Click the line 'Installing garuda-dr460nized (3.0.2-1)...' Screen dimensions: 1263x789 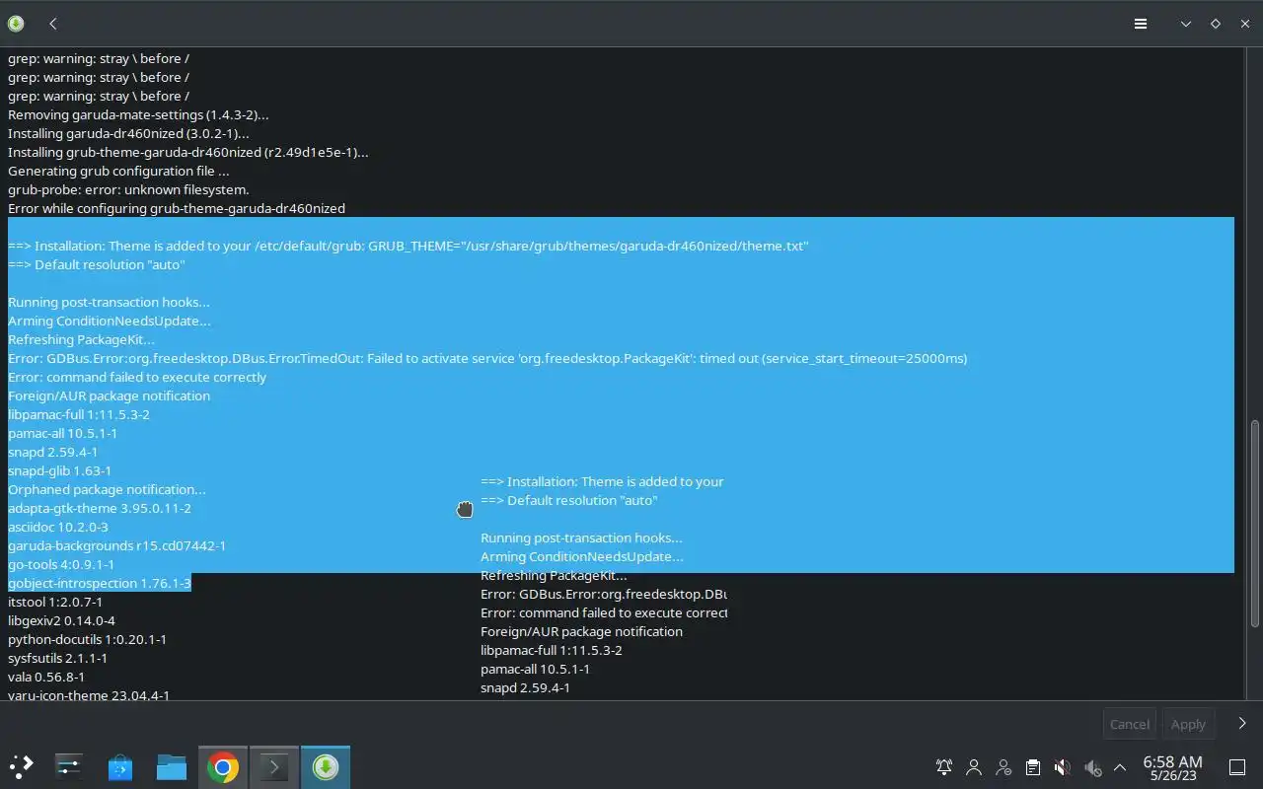pos(128,133)
